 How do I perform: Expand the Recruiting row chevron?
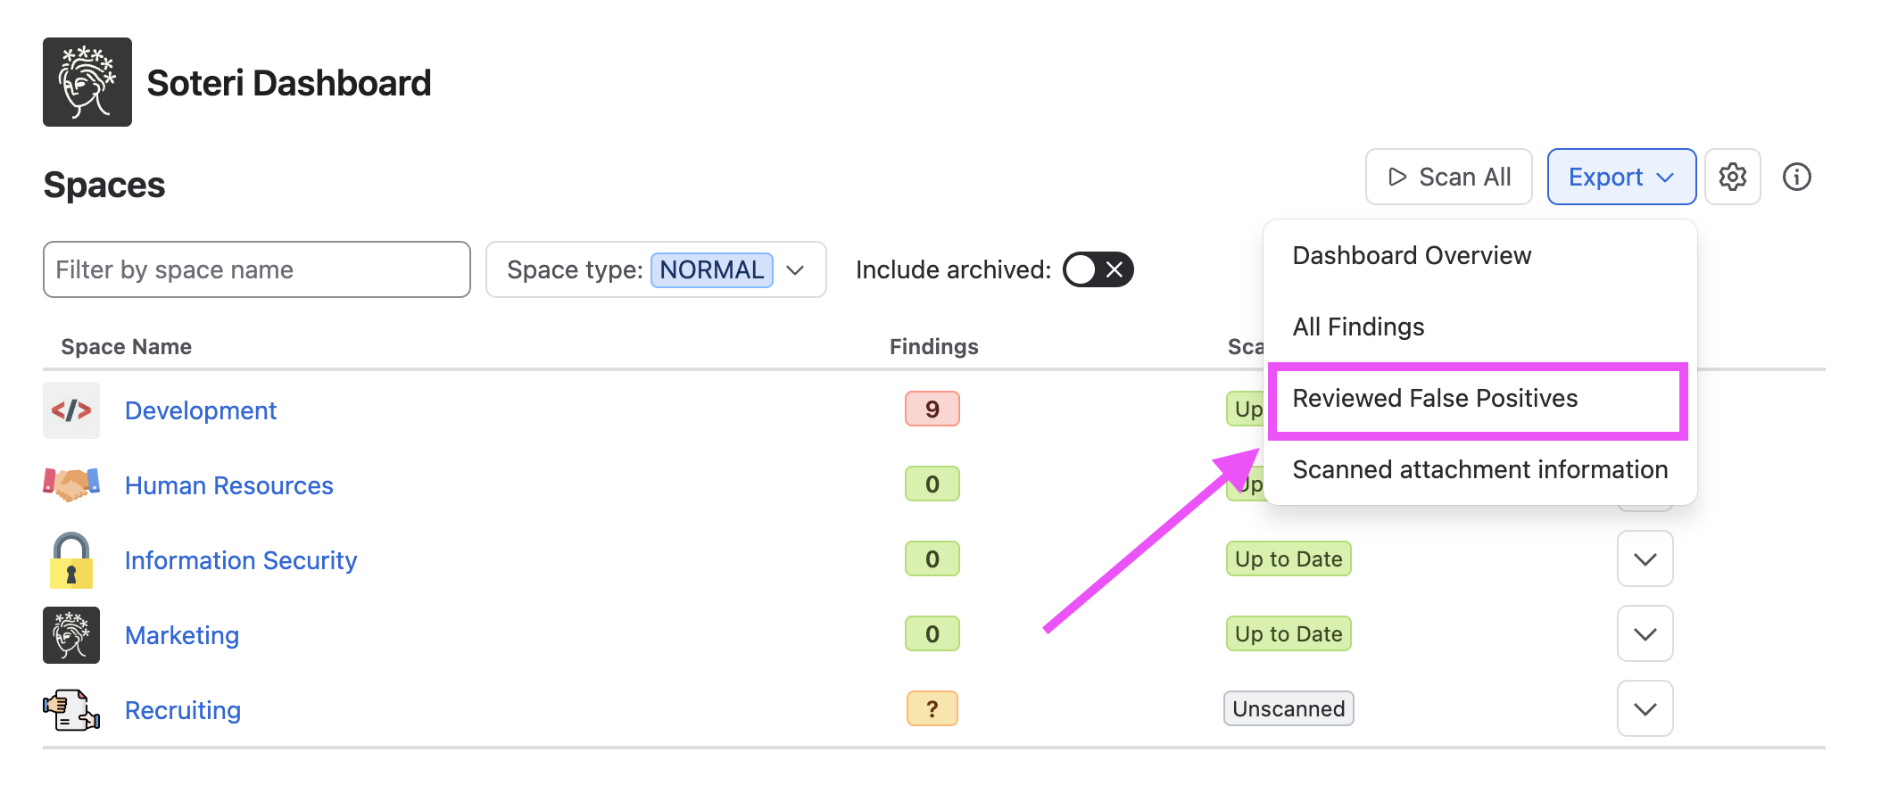point(1645,709)
